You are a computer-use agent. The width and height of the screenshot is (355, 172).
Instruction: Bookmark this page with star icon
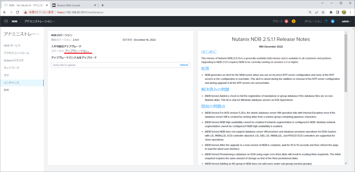(x=323, y=12)
